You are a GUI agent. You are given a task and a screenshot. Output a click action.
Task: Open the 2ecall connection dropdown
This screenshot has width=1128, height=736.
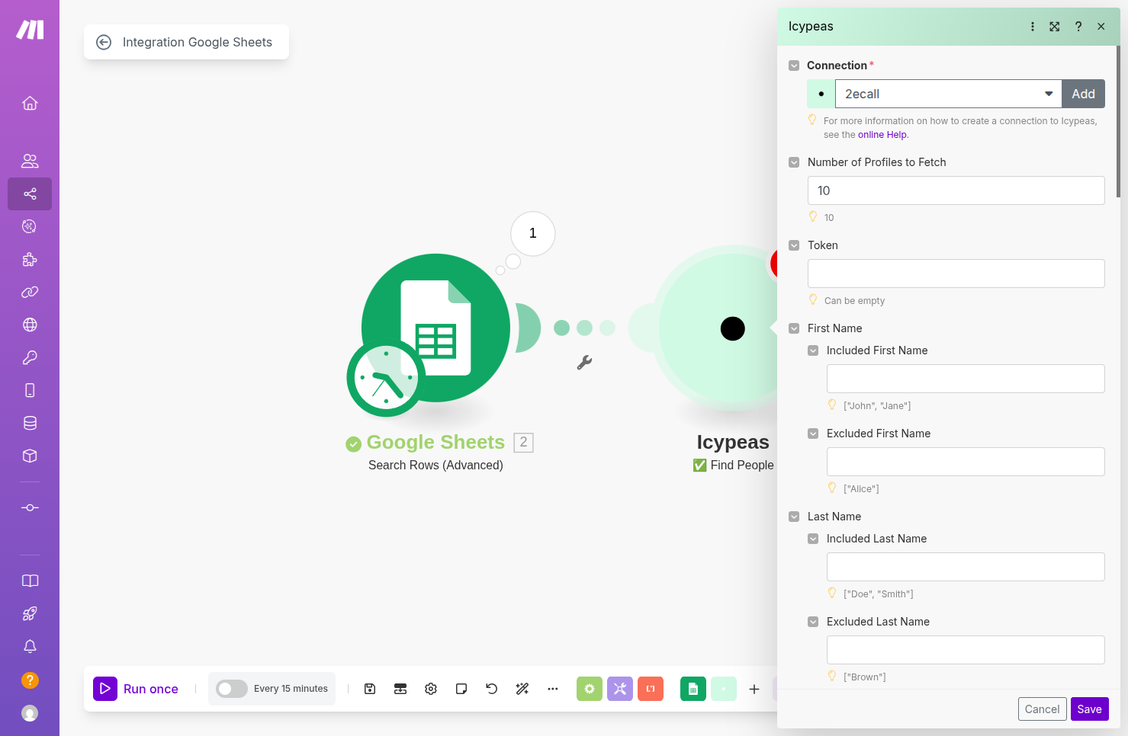(948, 94)
